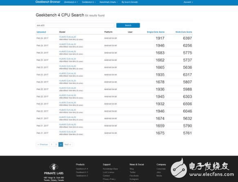This screenshot has width=238, height=182.
Task: Open HUAWEI DUK-AL20 result scoring 1945
Action: 67,95
